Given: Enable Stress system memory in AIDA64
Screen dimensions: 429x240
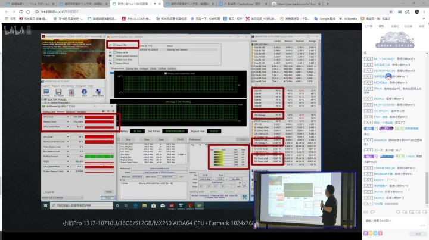Looking at the screenshot, I should pyautogui.click(x=114, y=56).
